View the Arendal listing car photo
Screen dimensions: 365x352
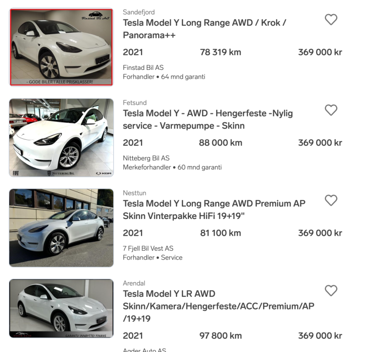[61, 308]
